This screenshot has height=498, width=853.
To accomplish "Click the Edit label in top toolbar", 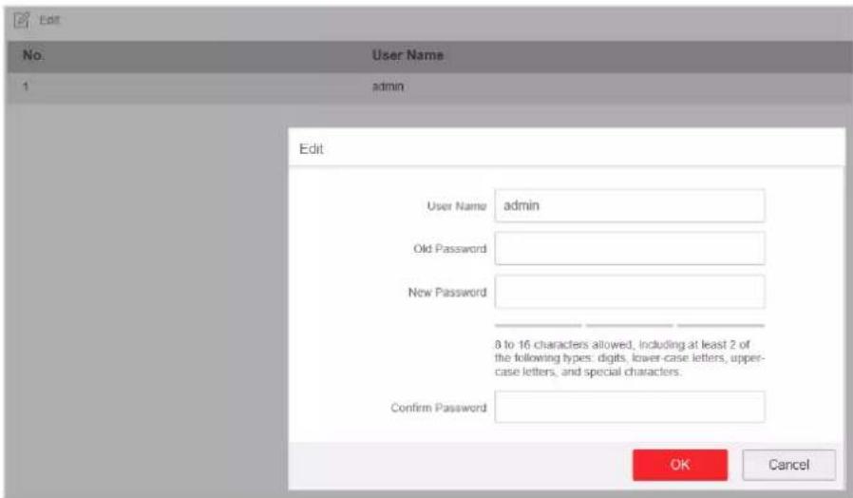I will pyautogui.click(x=49, y=21).
